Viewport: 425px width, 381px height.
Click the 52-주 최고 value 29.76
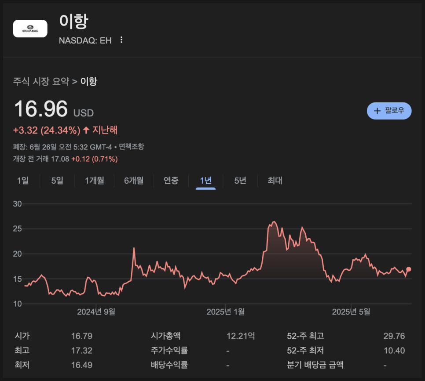pyautogui.click(x=394, y=336)
